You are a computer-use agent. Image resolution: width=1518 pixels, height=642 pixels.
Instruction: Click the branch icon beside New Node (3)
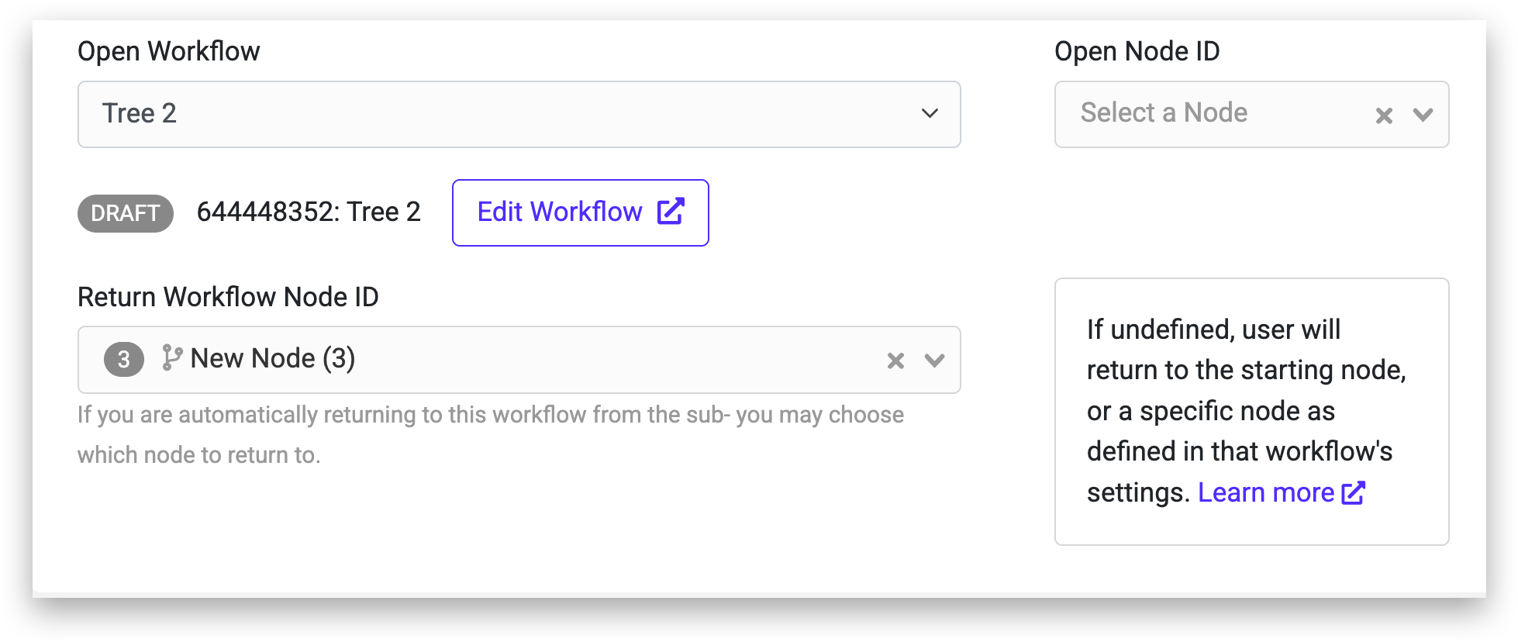171,357
